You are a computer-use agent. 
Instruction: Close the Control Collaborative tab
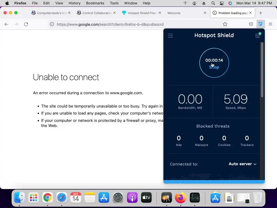[x=114, y=13]
